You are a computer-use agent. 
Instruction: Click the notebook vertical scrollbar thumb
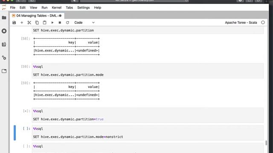click(x=266, y=143)
